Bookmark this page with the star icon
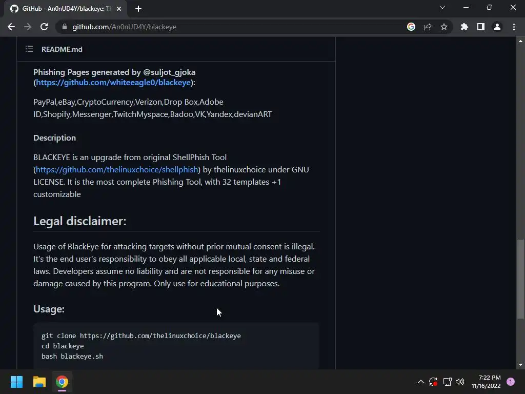 point(443,27)
